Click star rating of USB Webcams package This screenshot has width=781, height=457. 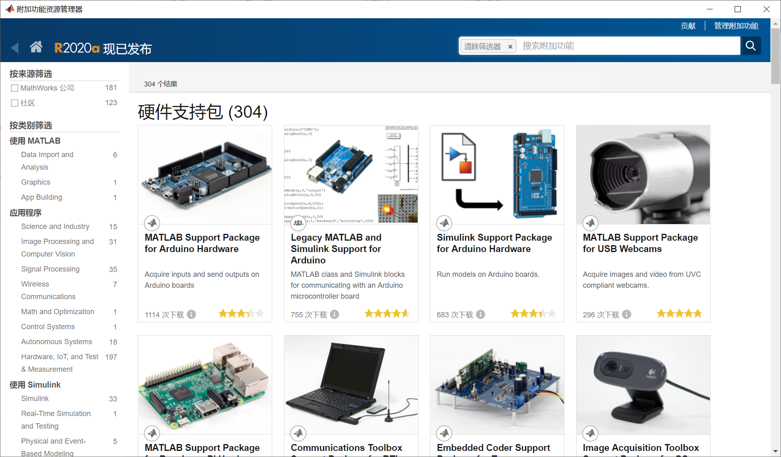tap(679, 313)
